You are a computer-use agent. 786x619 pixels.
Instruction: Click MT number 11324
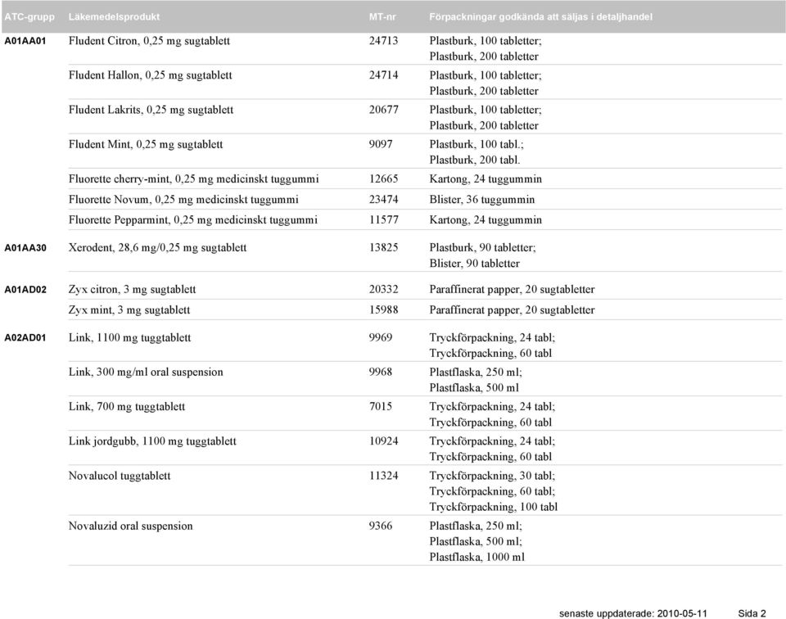click(x=383, y=477)
